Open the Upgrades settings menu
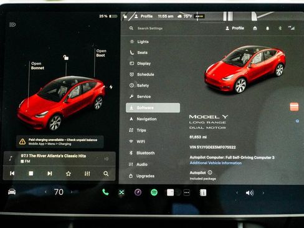This screenshot has width=304, height=228. coord(142,176)
